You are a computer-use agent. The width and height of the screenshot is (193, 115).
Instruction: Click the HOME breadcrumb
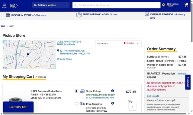click(3, 26)
